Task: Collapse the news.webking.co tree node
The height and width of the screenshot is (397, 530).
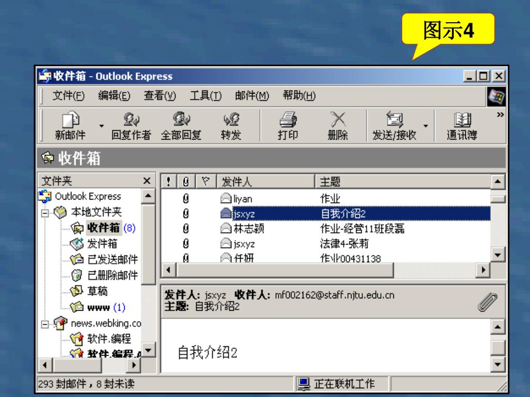Action: (x=45, y=325)
